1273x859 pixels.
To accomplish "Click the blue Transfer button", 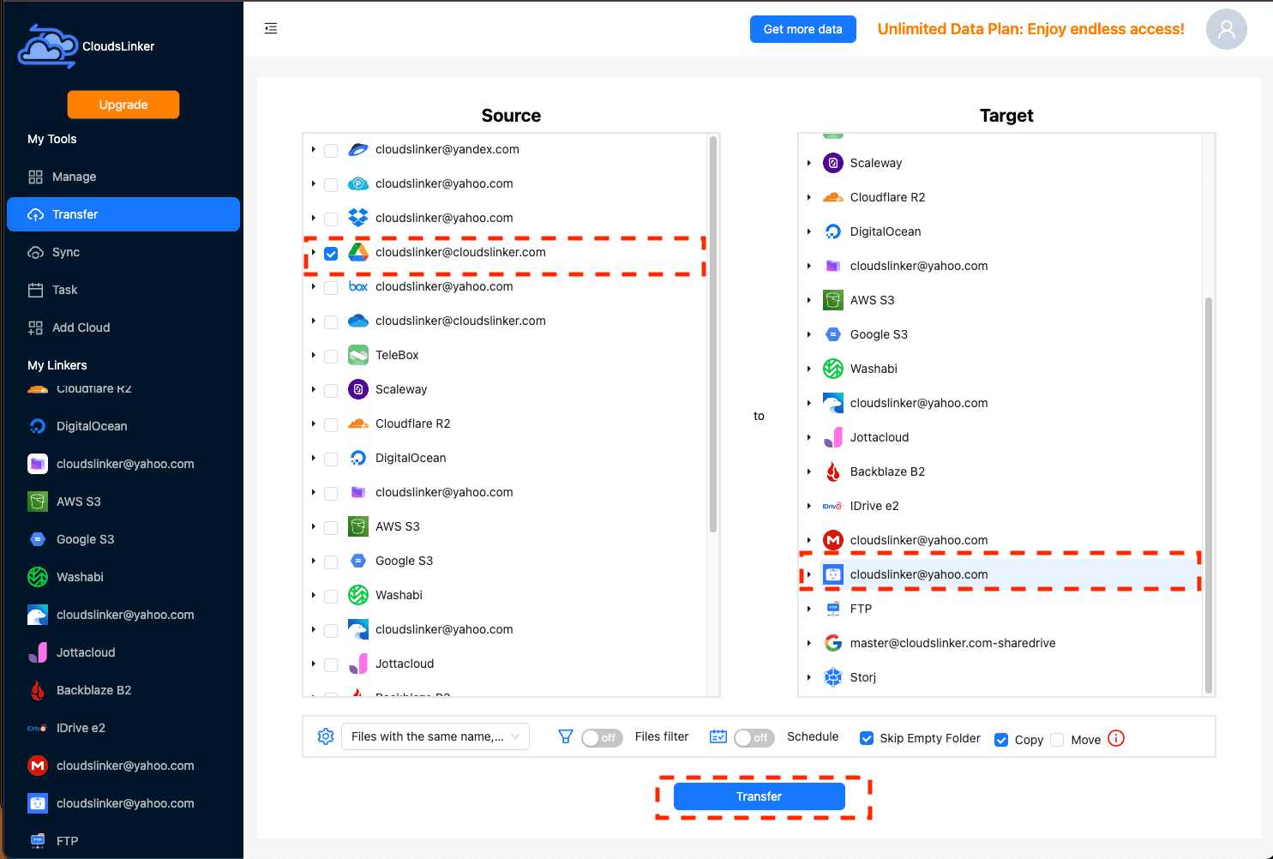I will [x=760, y=796].
